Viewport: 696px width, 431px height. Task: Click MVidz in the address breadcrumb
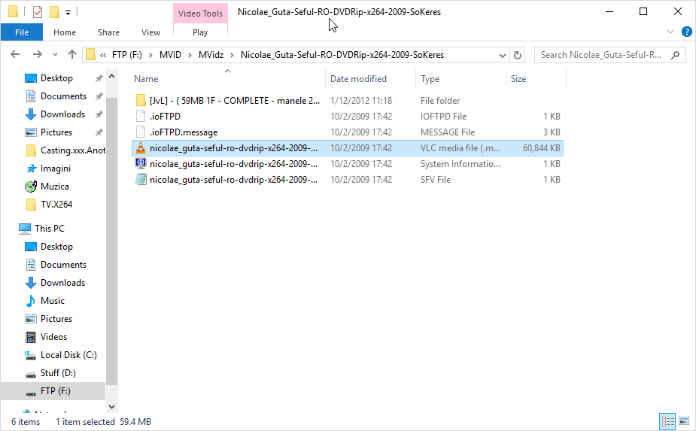pyautogui.click(x=211, y=55)
